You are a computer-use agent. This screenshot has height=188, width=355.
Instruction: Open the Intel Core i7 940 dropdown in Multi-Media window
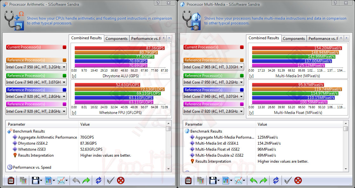pos(213,97)
